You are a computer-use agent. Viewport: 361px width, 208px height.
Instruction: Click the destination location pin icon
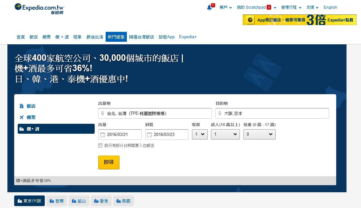point(220,113)
